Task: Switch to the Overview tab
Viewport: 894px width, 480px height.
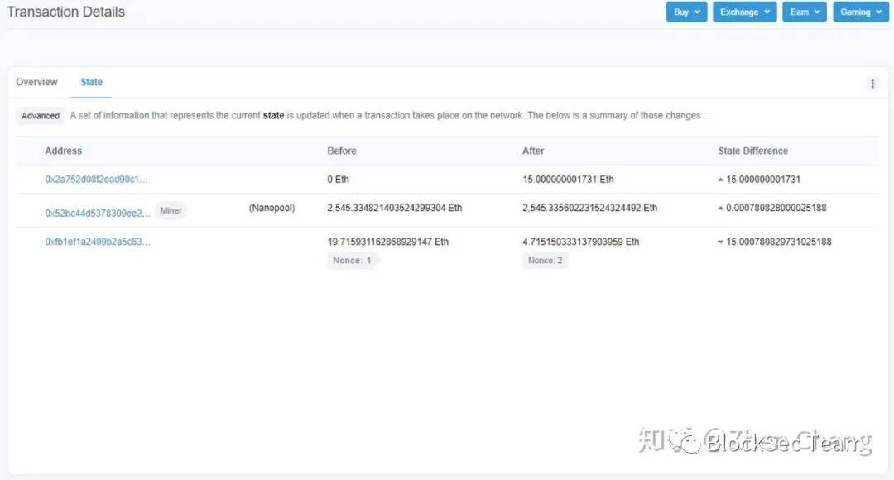Action: [x=36, y=82]
